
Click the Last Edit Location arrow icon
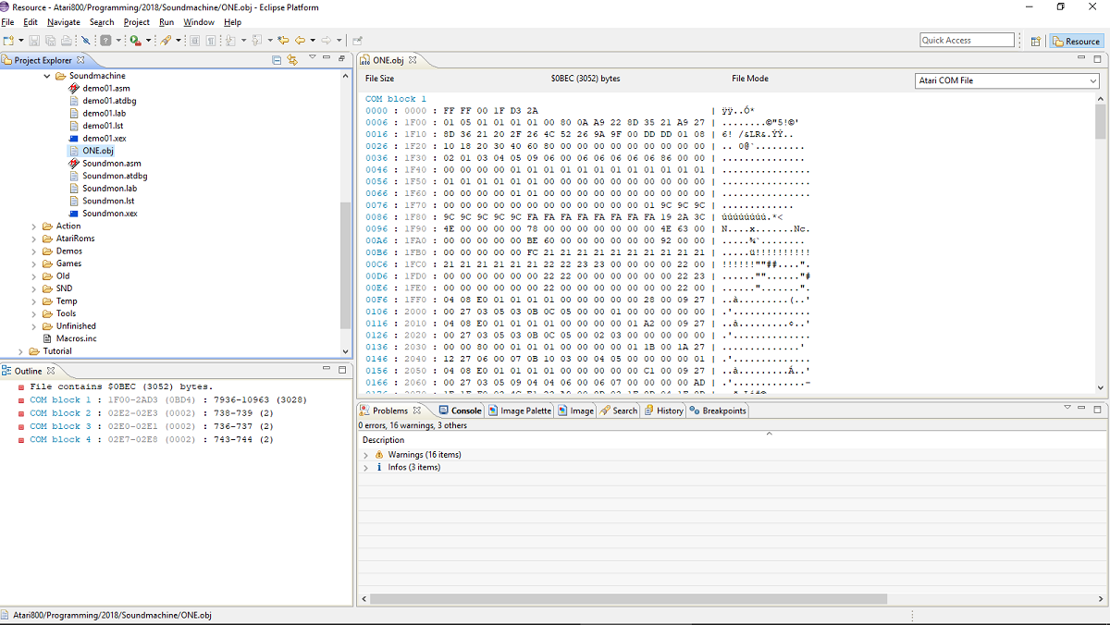tap(283, 41)
